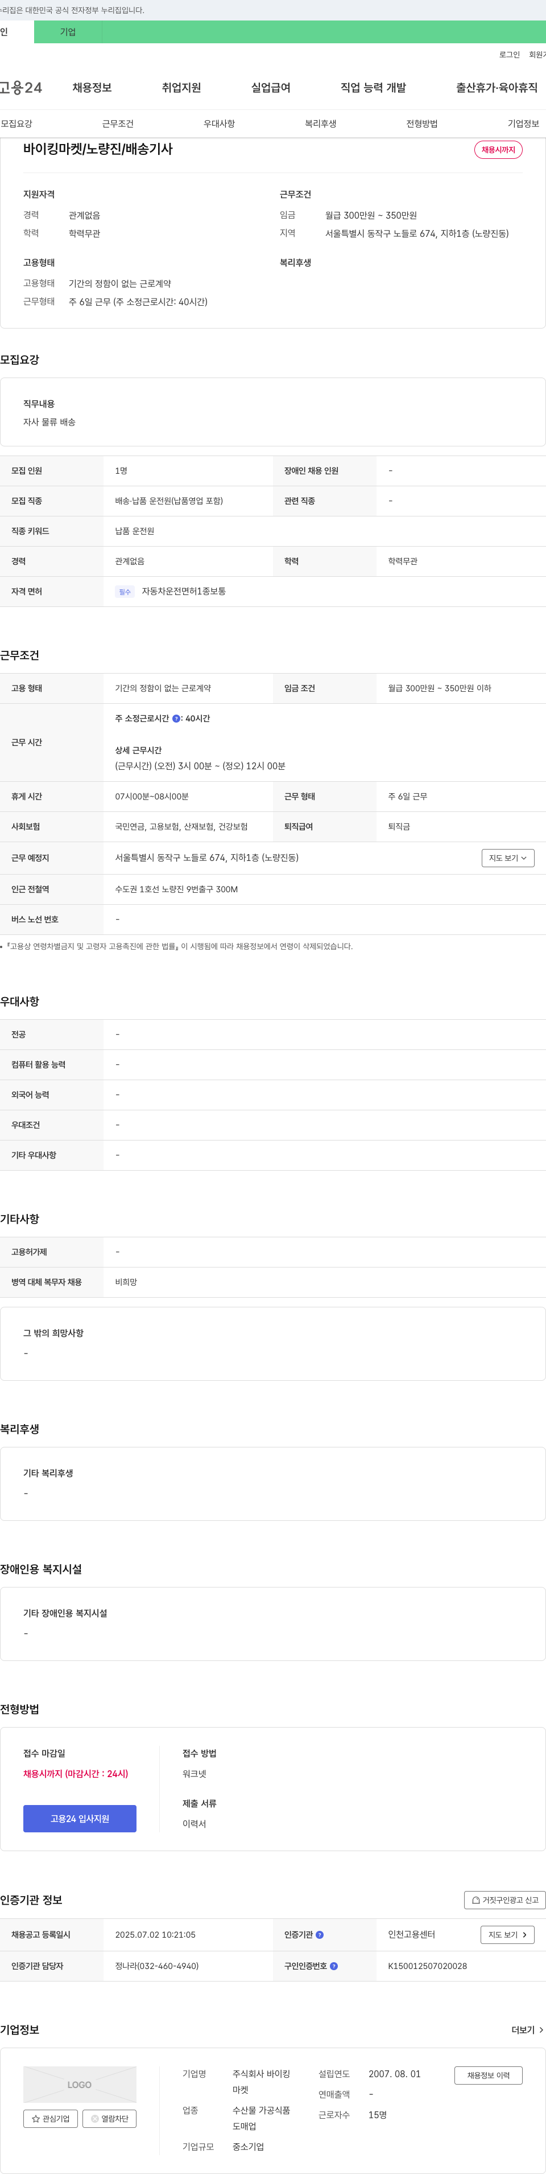Click 담당자 정나라(032-460-4940)
Image resolution: width=546 pixels, height=2174 pixels.
[x=157, y=1966]
